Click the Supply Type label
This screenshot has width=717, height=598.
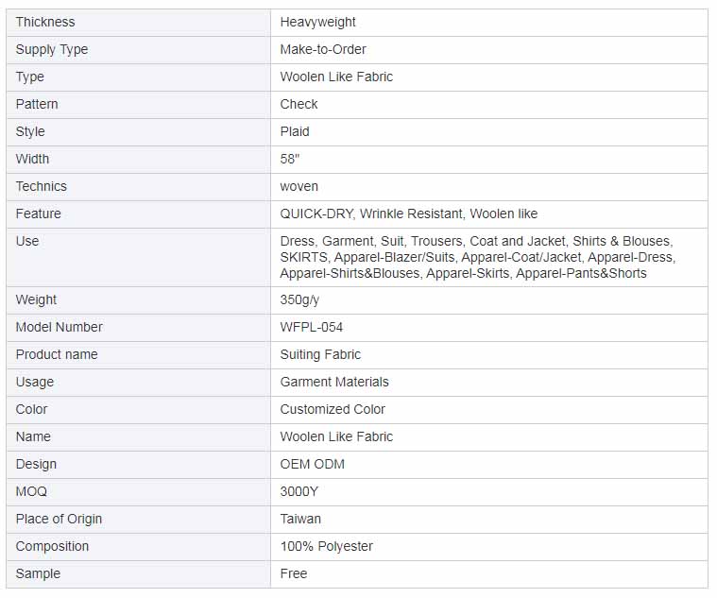[x=52, y=49]
